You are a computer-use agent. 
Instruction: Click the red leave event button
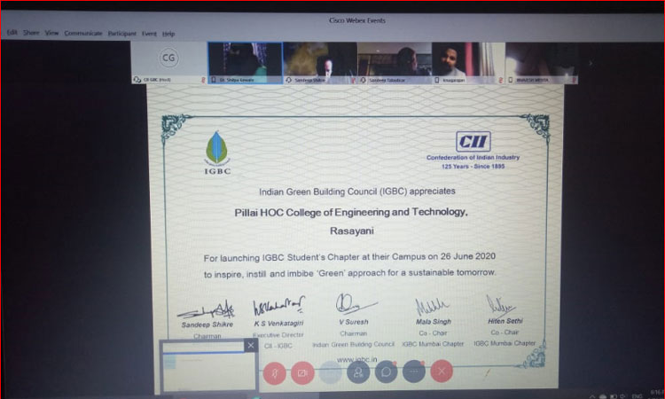click(x=442, y=371)
